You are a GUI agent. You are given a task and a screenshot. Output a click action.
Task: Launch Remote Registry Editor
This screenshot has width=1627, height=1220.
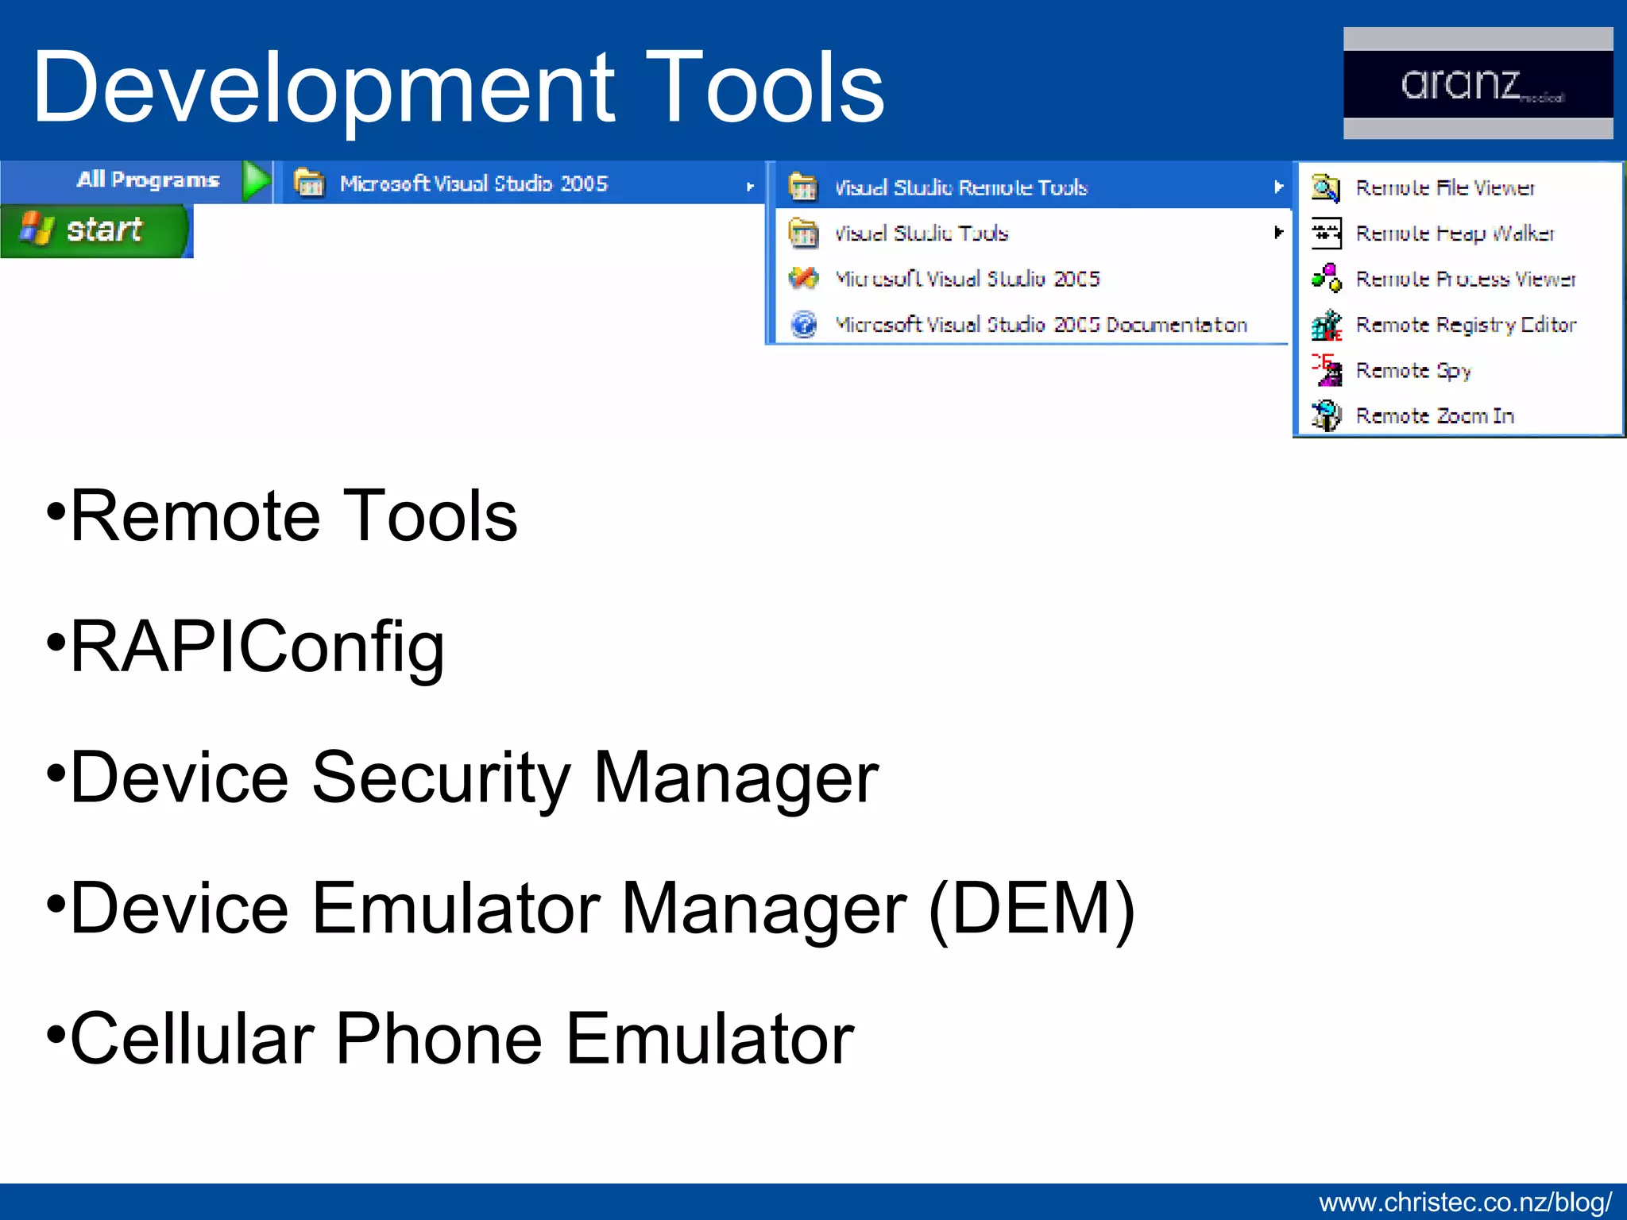tap(1460, 324)
